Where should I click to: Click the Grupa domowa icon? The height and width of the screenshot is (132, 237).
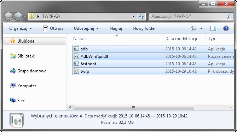[12, 71]
